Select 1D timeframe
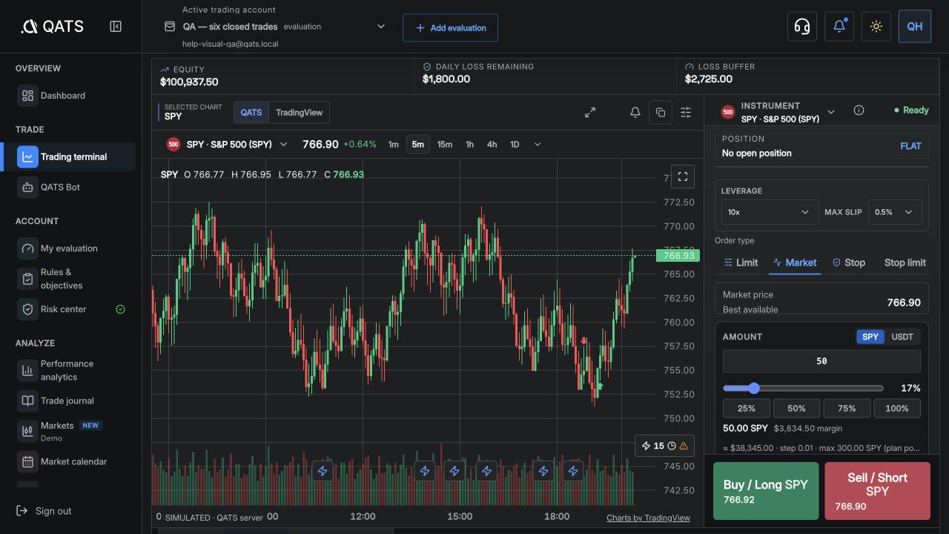 [x=515, y=145]
